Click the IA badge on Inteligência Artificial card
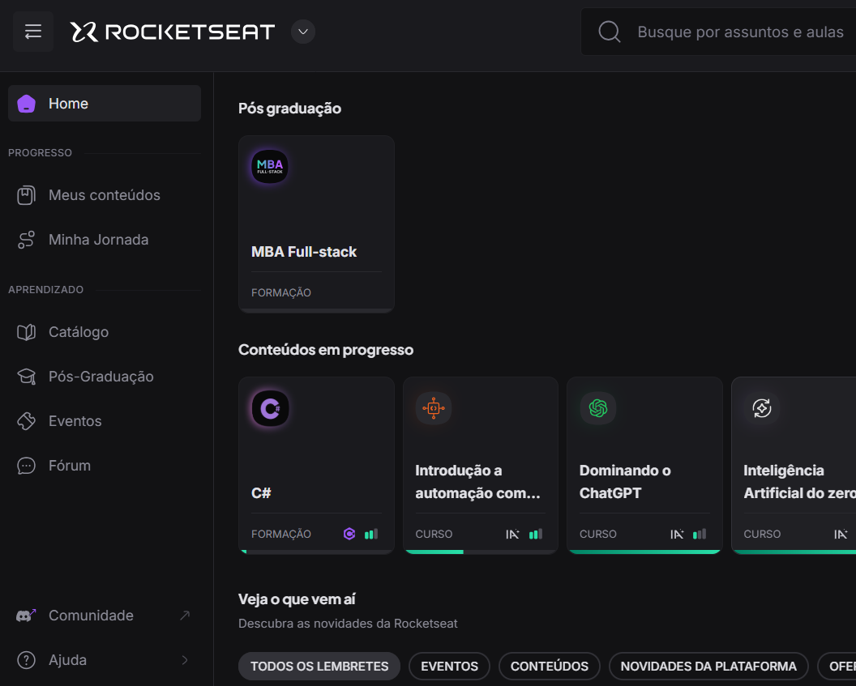856x686 pixels. [x=841, y=535]
